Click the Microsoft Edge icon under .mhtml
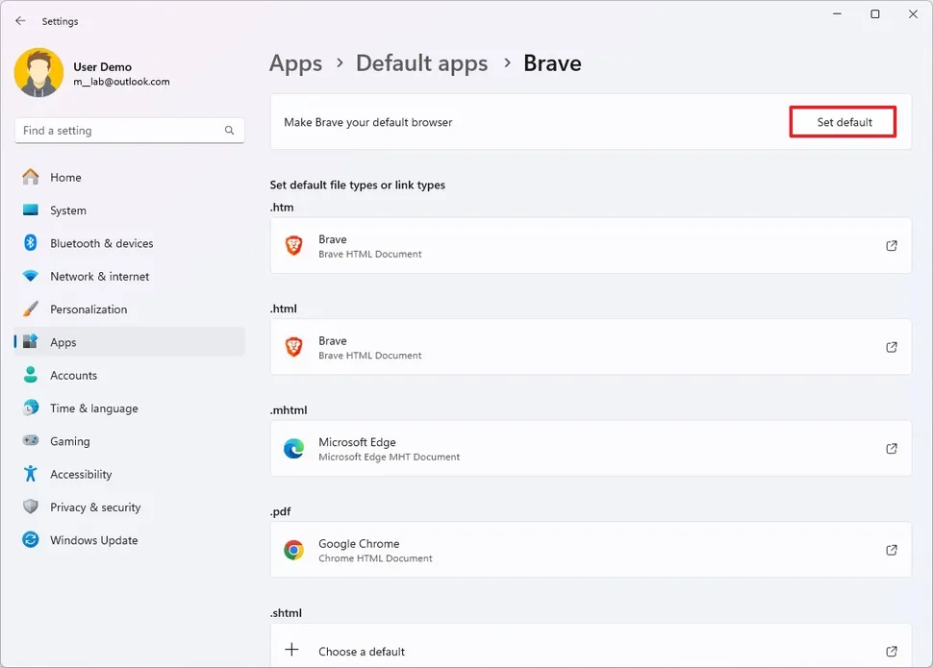Screen dimensions: 933x668 pos(293,449)
